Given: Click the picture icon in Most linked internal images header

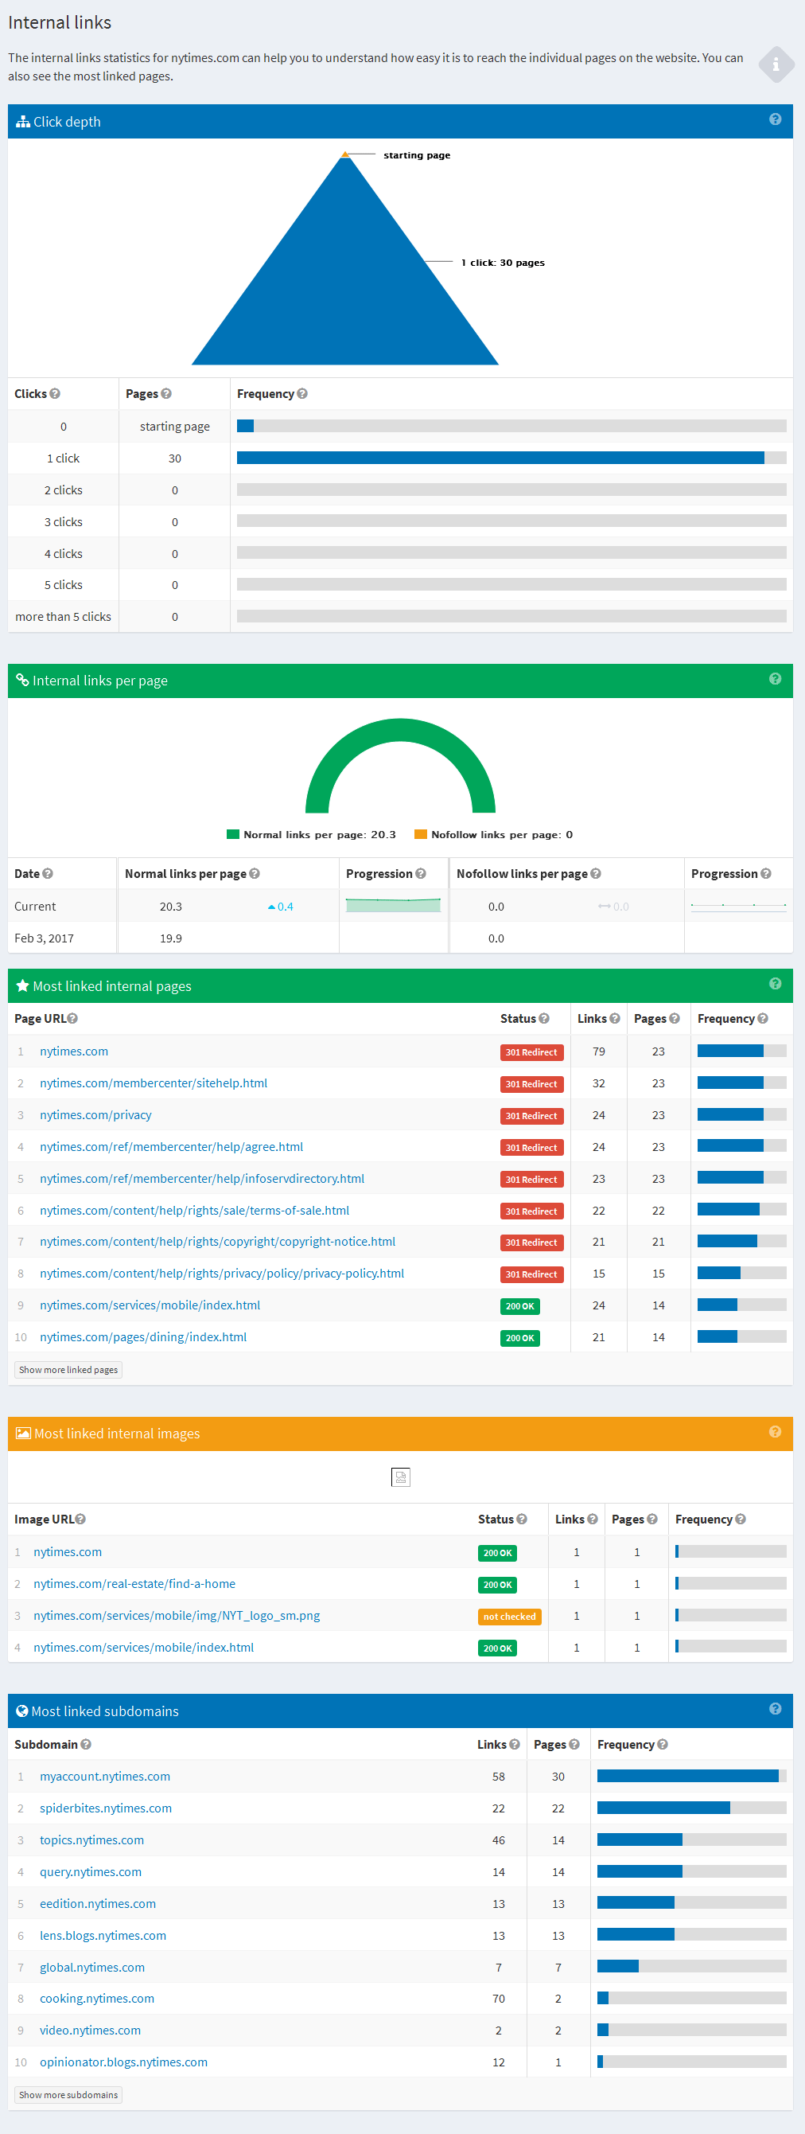Looking at the screenshot, I should pyautogui.click(x=23, y=1434).
